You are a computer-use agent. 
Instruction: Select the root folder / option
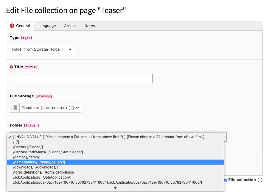[x=16, y=142]
